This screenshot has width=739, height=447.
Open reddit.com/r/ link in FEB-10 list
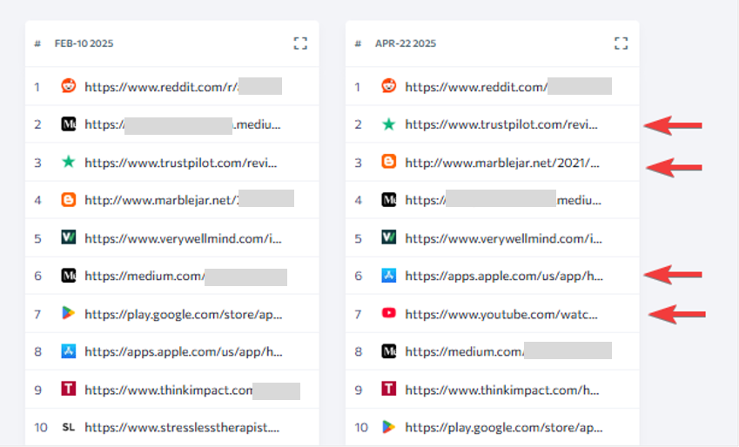(162, 87)
